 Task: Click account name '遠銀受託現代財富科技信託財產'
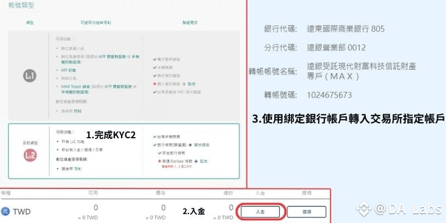tap(362, 67)
